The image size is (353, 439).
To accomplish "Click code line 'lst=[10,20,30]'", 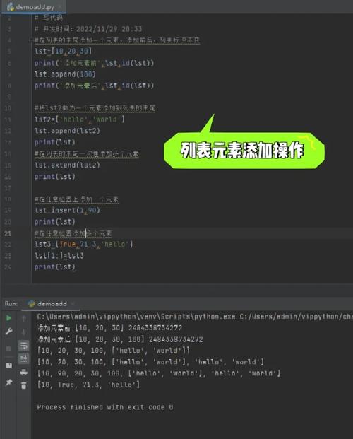I will tap(64, 51).
